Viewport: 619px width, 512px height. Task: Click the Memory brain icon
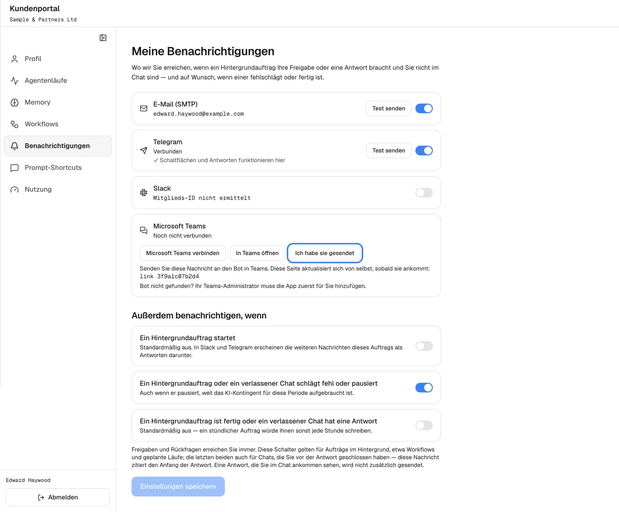pos(14,103)
